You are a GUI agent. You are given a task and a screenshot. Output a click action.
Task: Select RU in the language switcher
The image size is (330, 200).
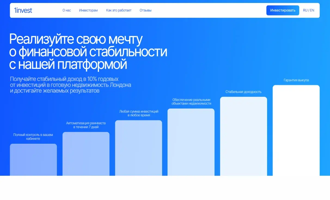[305, 10]
